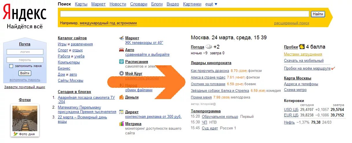Click the Директ service icon
352x143 pixels.
[x=121, y=112]
